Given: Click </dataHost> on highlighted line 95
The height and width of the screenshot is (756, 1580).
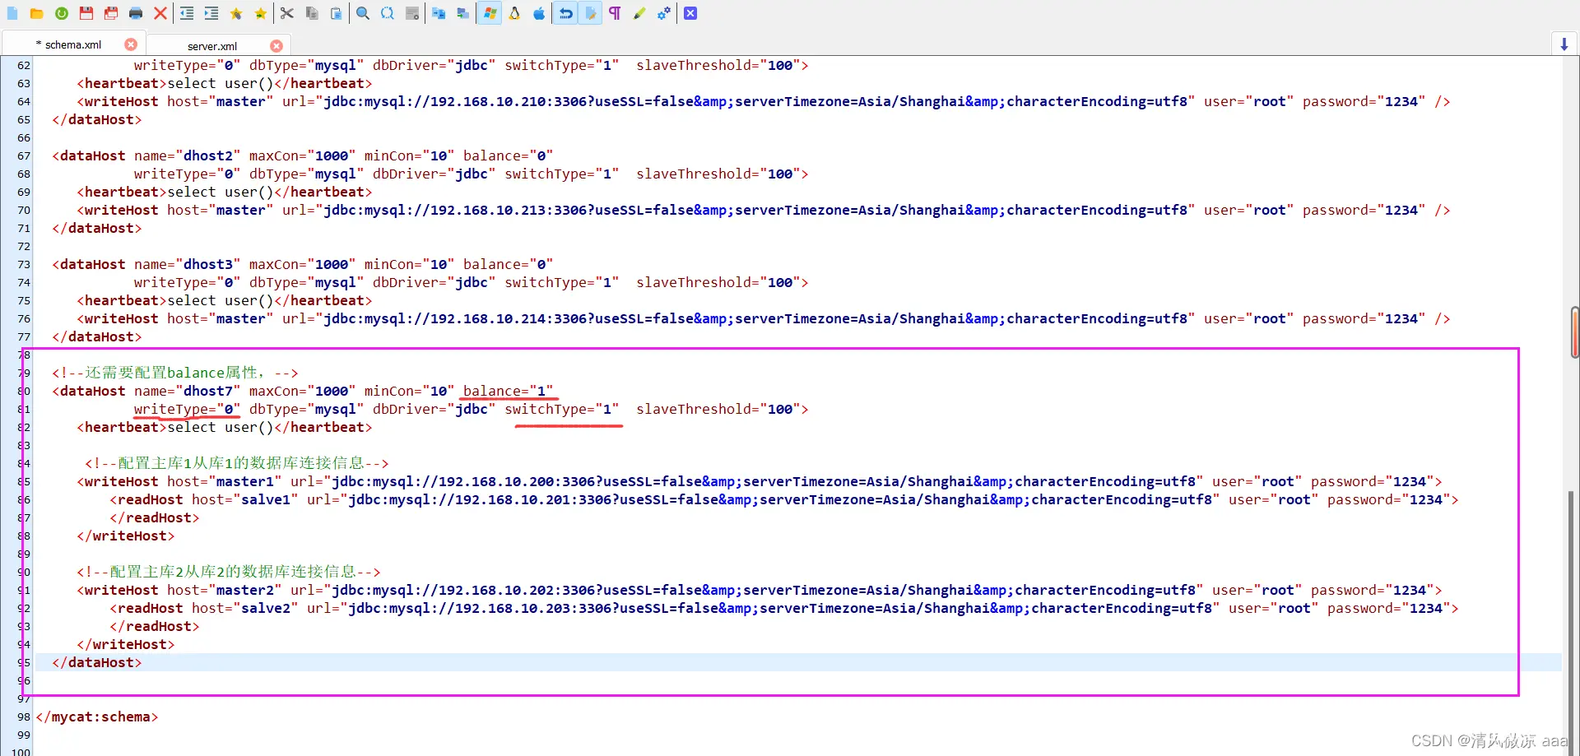Looking at the screenshot, I should pos(97,662).
